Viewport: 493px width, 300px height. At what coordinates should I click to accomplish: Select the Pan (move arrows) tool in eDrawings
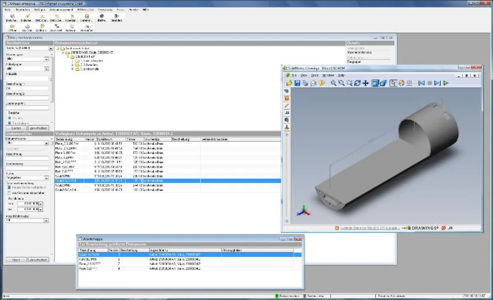[x=366, y=83]
